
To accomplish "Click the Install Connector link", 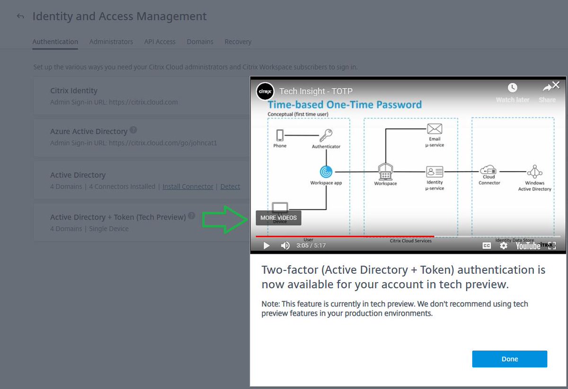I will tap(188, 187).
